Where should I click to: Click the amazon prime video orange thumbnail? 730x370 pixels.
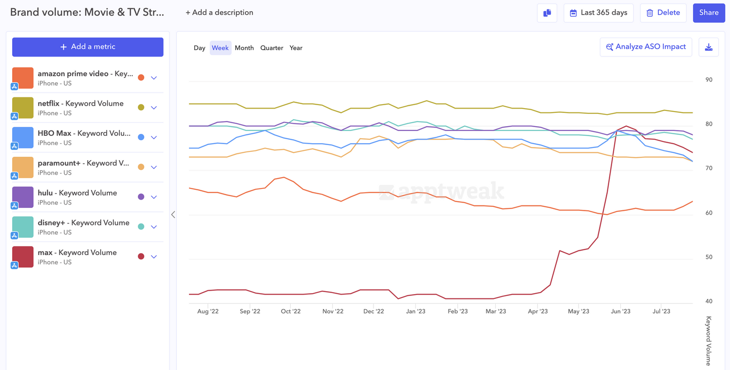[x=23, y=78]
